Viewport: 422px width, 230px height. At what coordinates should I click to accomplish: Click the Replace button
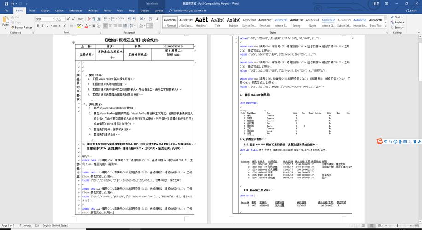397,22
